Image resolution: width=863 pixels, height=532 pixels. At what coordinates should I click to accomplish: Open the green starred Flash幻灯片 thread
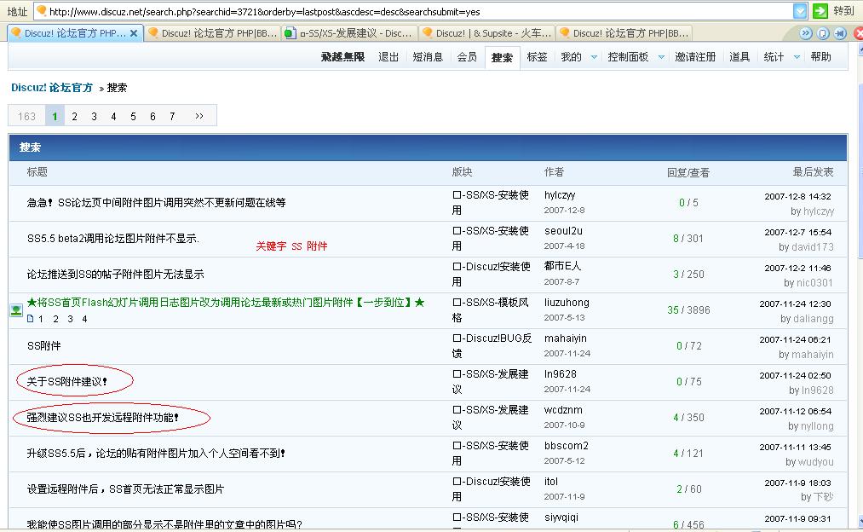coord(226,303)
